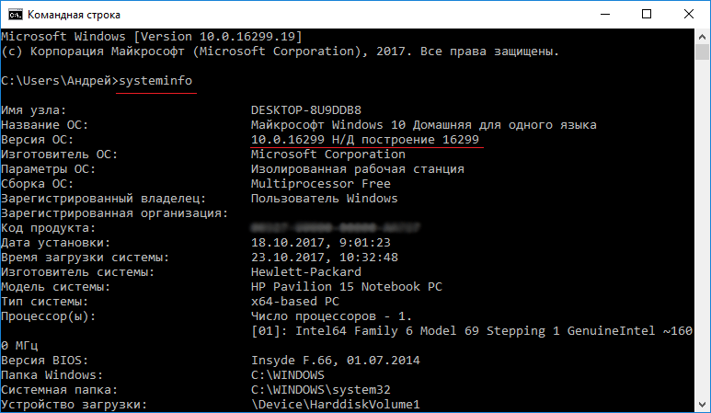Viewport: 711px width, 413px height.
Task: Click Windows folder value 'C:\WINDOWS'
Action: coord(288,375)
